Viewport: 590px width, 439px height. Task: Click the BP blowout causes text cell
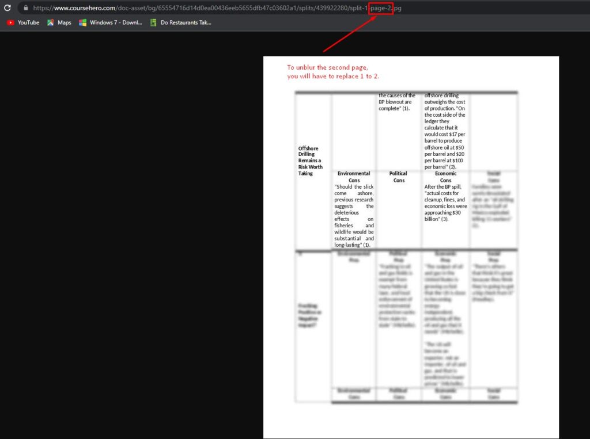(x=397, y=102)
